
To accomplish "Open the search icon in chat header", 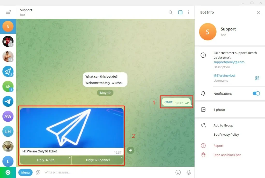I will (x=171, y=12).
